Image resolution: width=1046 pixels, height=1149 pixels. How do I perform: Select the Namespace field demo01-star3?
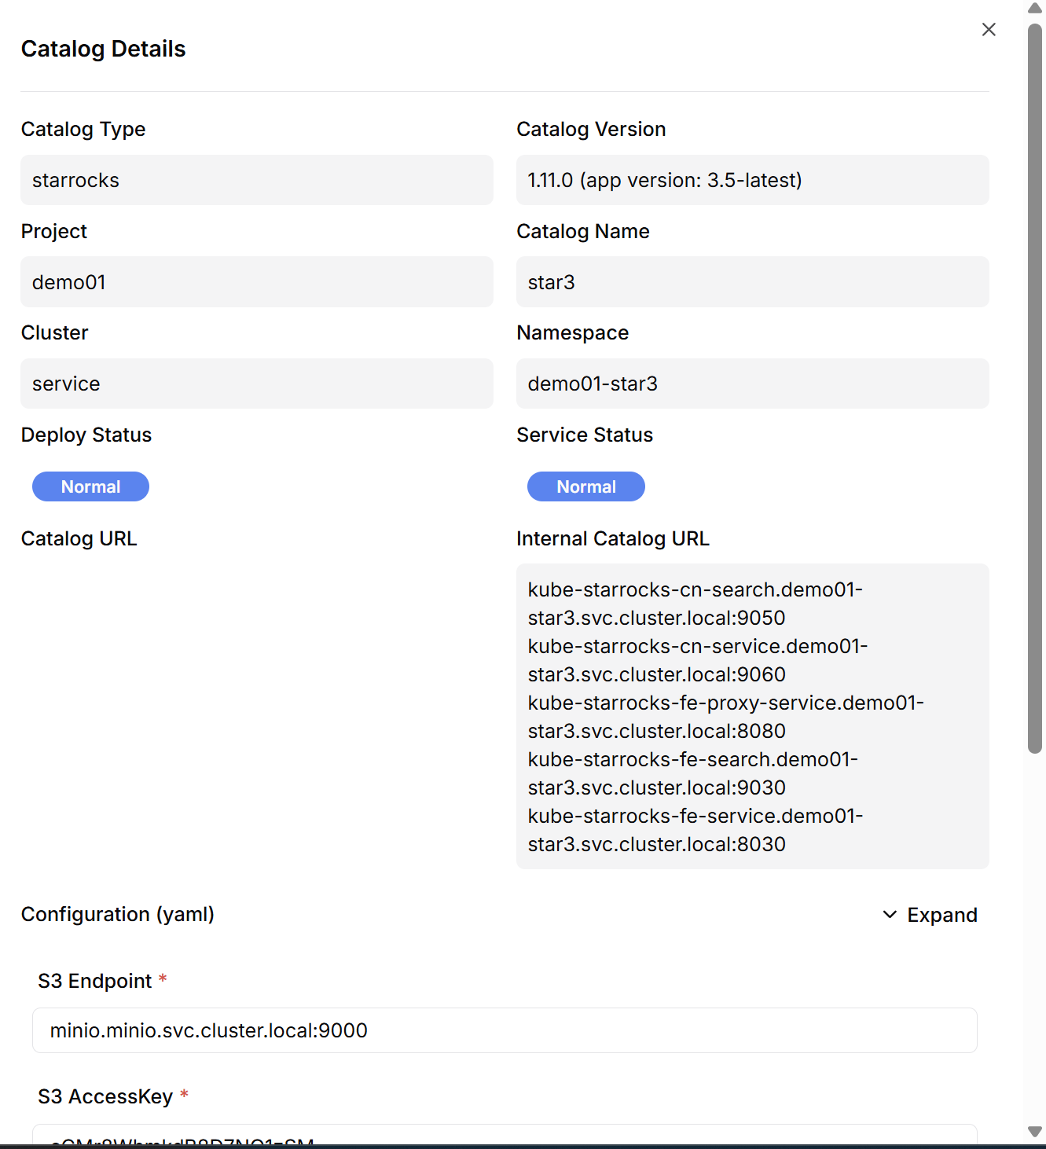(x=752, y=384)
